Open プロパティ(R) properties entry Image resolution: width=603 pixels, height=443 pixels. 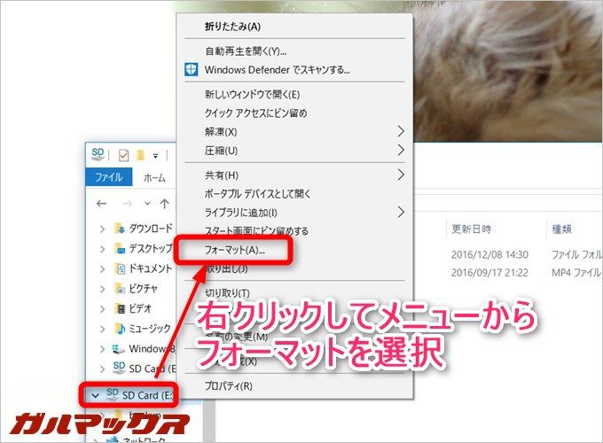click(229, 385)
